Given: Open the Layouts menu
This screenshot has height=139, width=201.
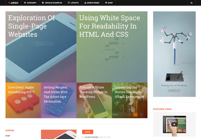Looking at the screenshot, I should (x=73, y=3).
